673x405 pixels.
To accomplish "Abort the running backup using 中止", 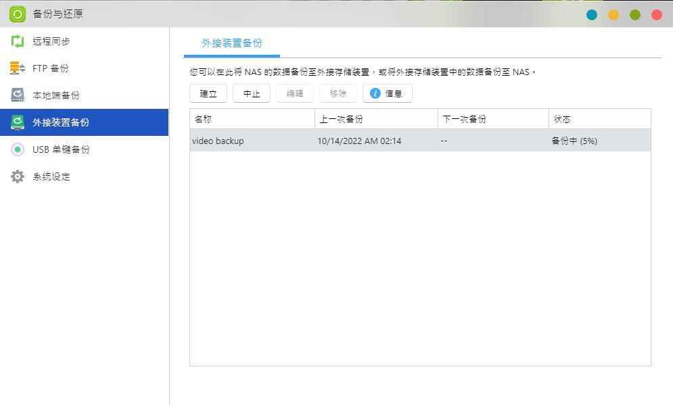I will point(251,93).
